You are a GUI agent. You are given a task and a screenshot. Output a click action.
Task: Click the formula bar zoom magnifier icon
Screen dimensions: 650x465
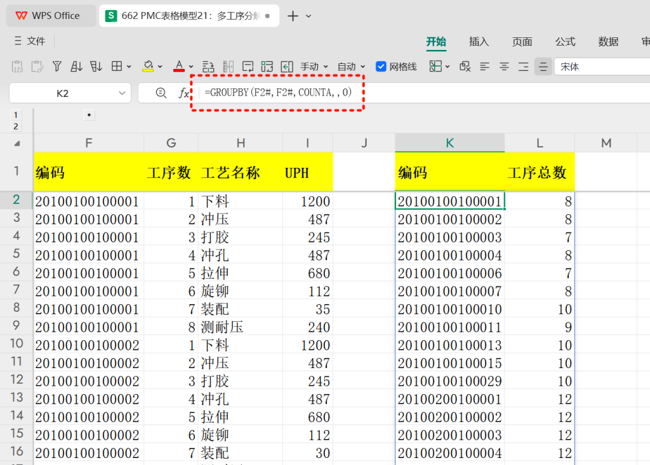[161, 93]
